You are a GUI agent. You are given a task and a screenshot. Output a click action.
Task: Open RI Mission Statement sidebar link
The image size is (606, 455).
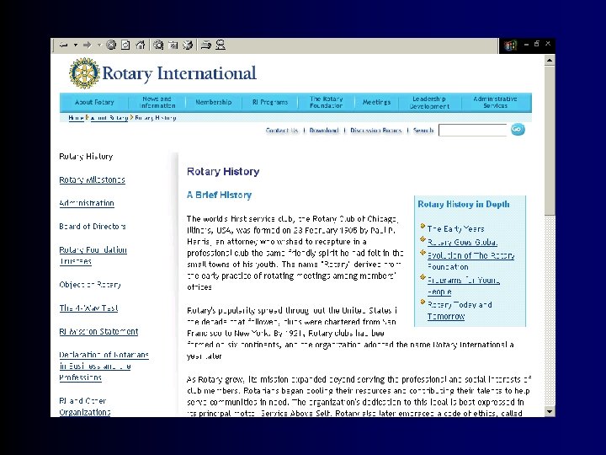98,332
